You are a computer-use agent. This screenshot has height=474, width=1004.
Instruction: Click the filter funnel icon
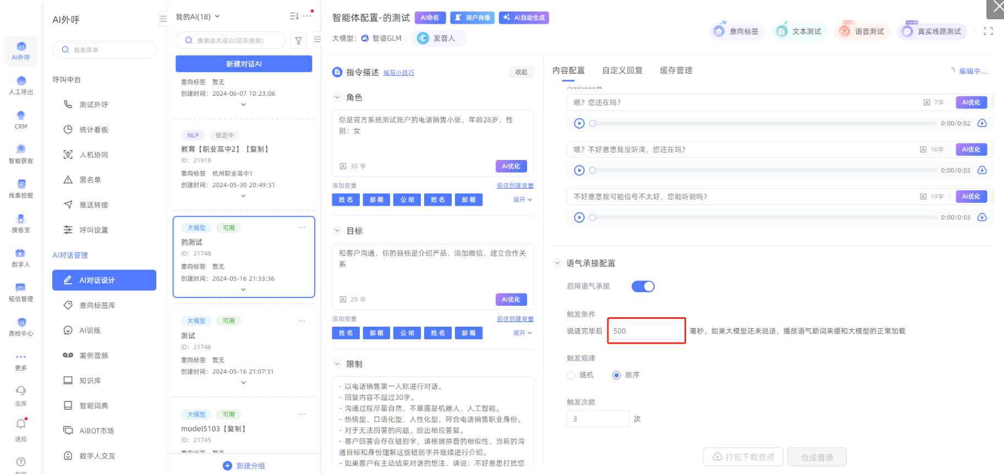pos(298,40)
